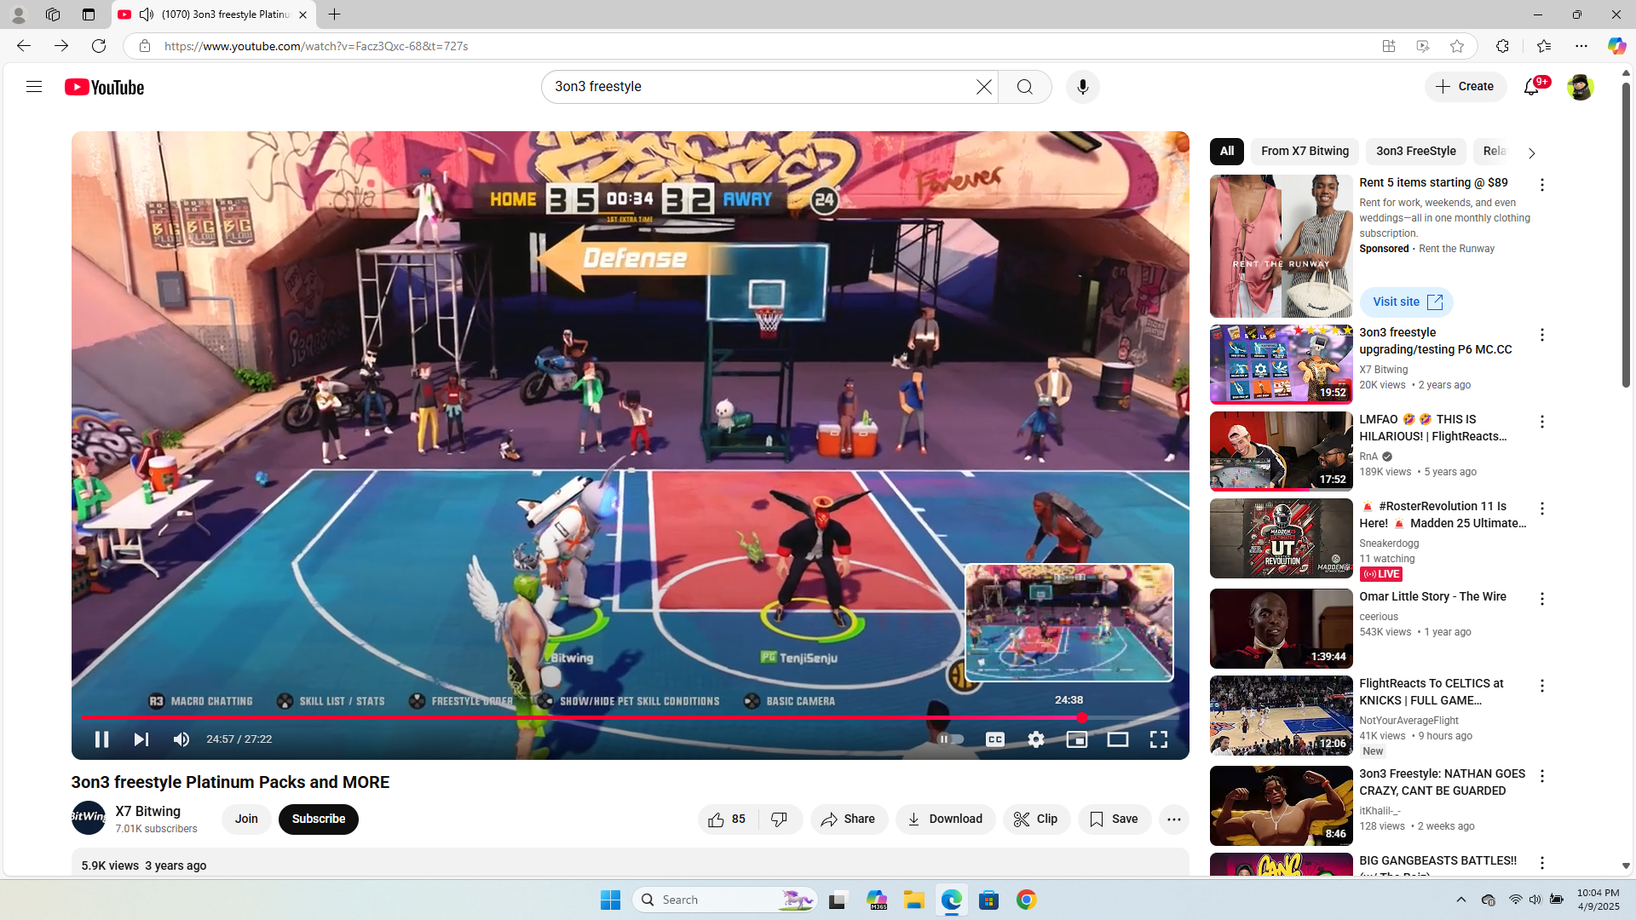Screen dimensions: 1636x920
Task: Show hidden system tray icons
Action: pyautogui.click(x=1460, y=900)
